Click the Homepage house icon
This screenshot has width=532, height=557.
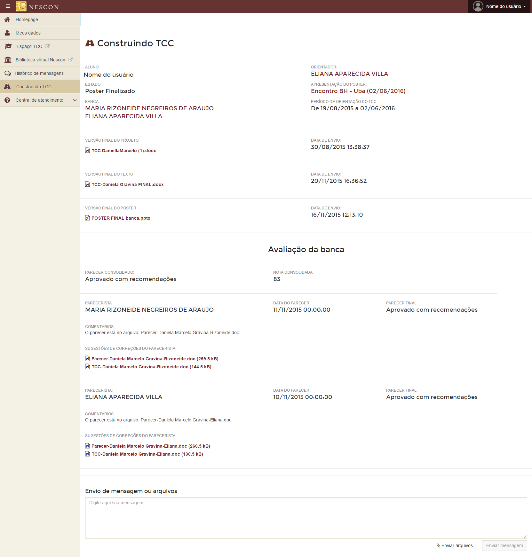(7, 20)
